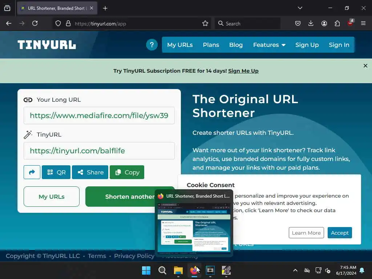Open the last pinned taskbar app icon
Screen dimensions: 372x279
[226, 270]
